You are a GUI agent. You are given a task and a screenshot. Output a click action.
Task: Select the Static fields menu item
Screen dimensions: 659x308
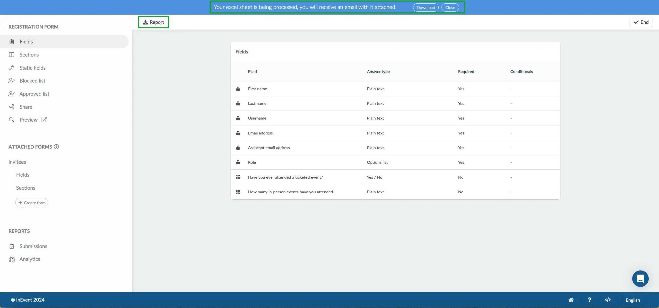coord(32,68)
